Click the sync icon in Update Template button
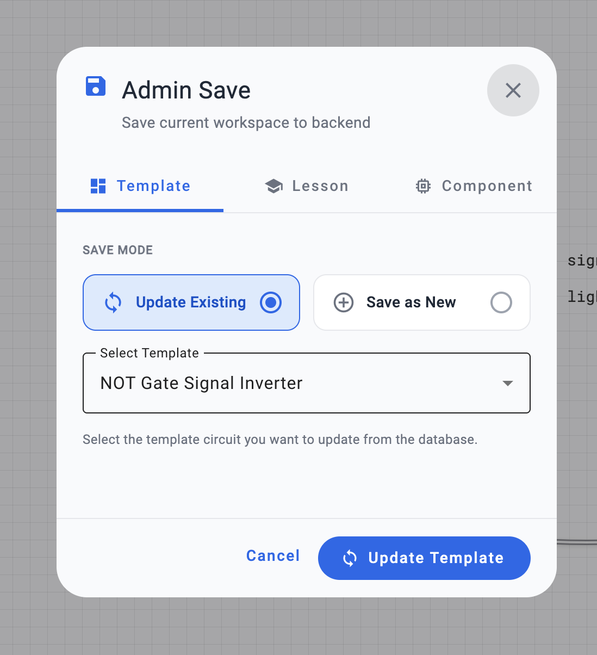The height and width of the screenshot is (655, 597). click(350, 558)
